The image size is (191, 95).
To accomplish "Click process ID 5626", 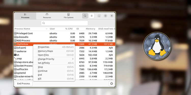I will (82, 55).
